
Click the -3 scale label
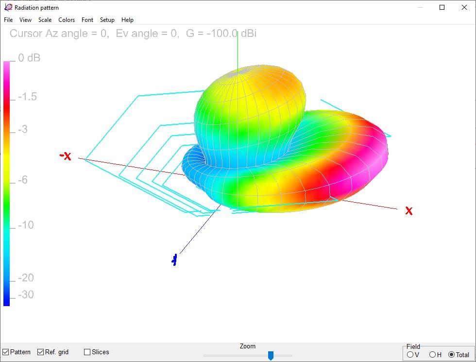click(x=23, y=129)
